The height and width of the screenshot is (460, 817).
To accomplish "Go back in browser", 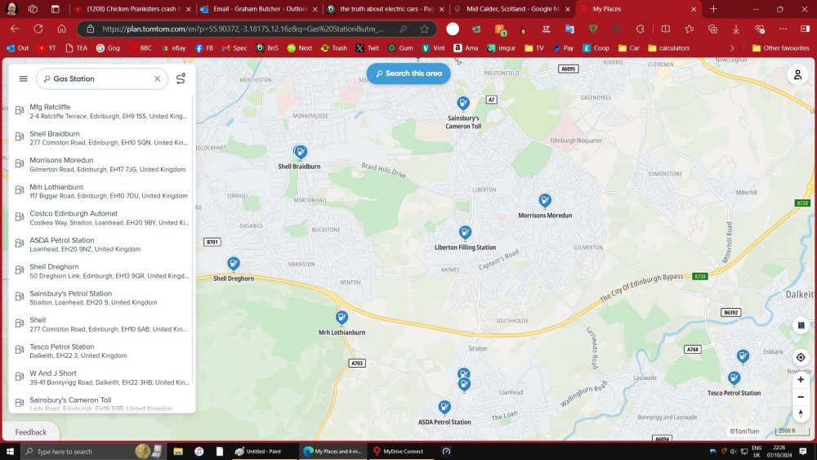I will (15, 29).
